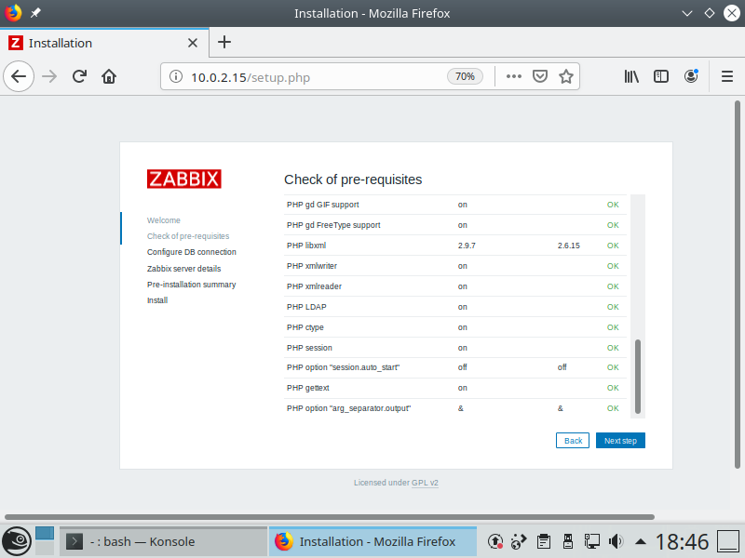Open network connections tray icon
This screenshot has width=745, height=558.
(591, 541)
